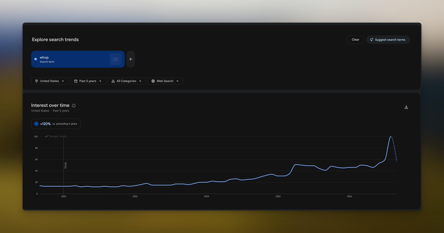Open Suggest search terms
The image size is (444, 233).
(x=388, y=40)
